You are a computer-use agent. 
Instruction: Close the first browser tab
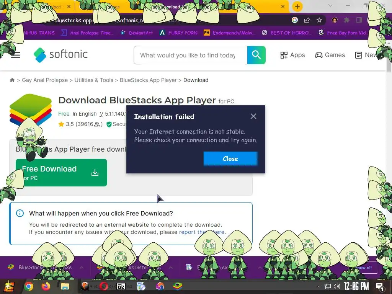click(69, 7)
